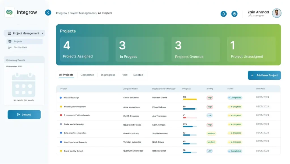
Task: Click the High priority badge for Mobile App Development
Action: coord(210,107)
